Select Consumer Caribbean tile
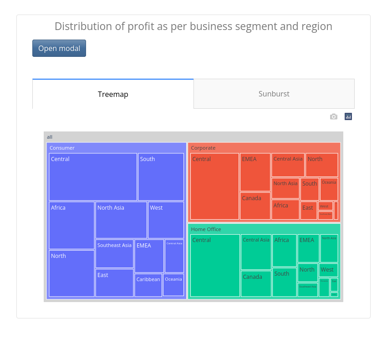387x348 pixels. pyautogui.click(x=148, y=285)
